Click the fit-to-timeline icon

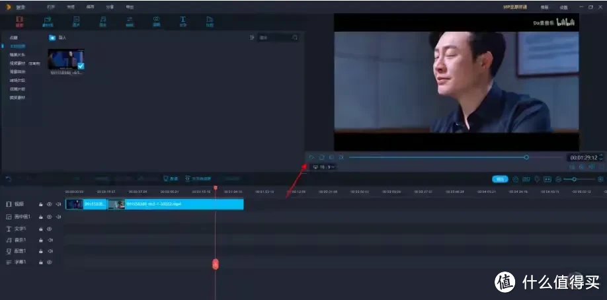tap(547, 179)
